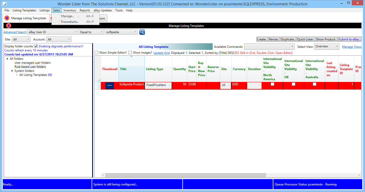This screenshot has width=365, height=192.
Task: Enable the Show images checkbox
Action: 130,53
